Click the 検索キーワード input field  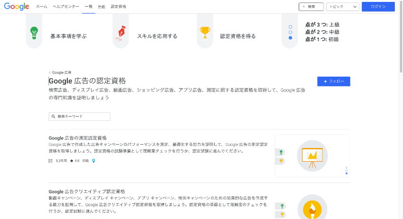(x=80, y=117)
